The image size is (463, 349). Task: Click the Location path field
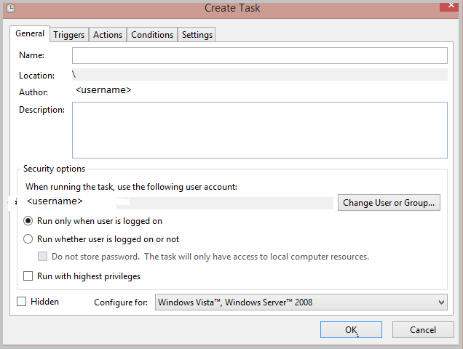point(260,75)
